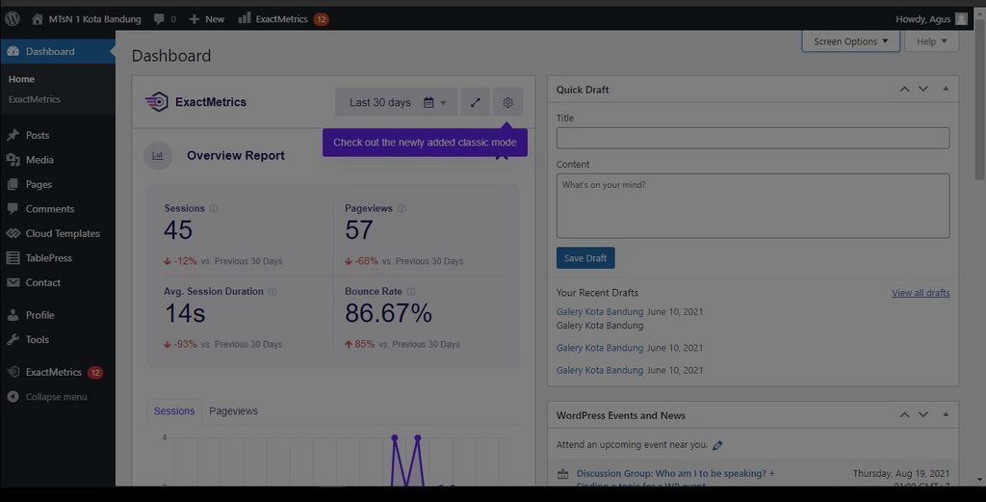Focus the What's on your mind content box
This screenshot has width=986, height=502.
coord(753,206)
